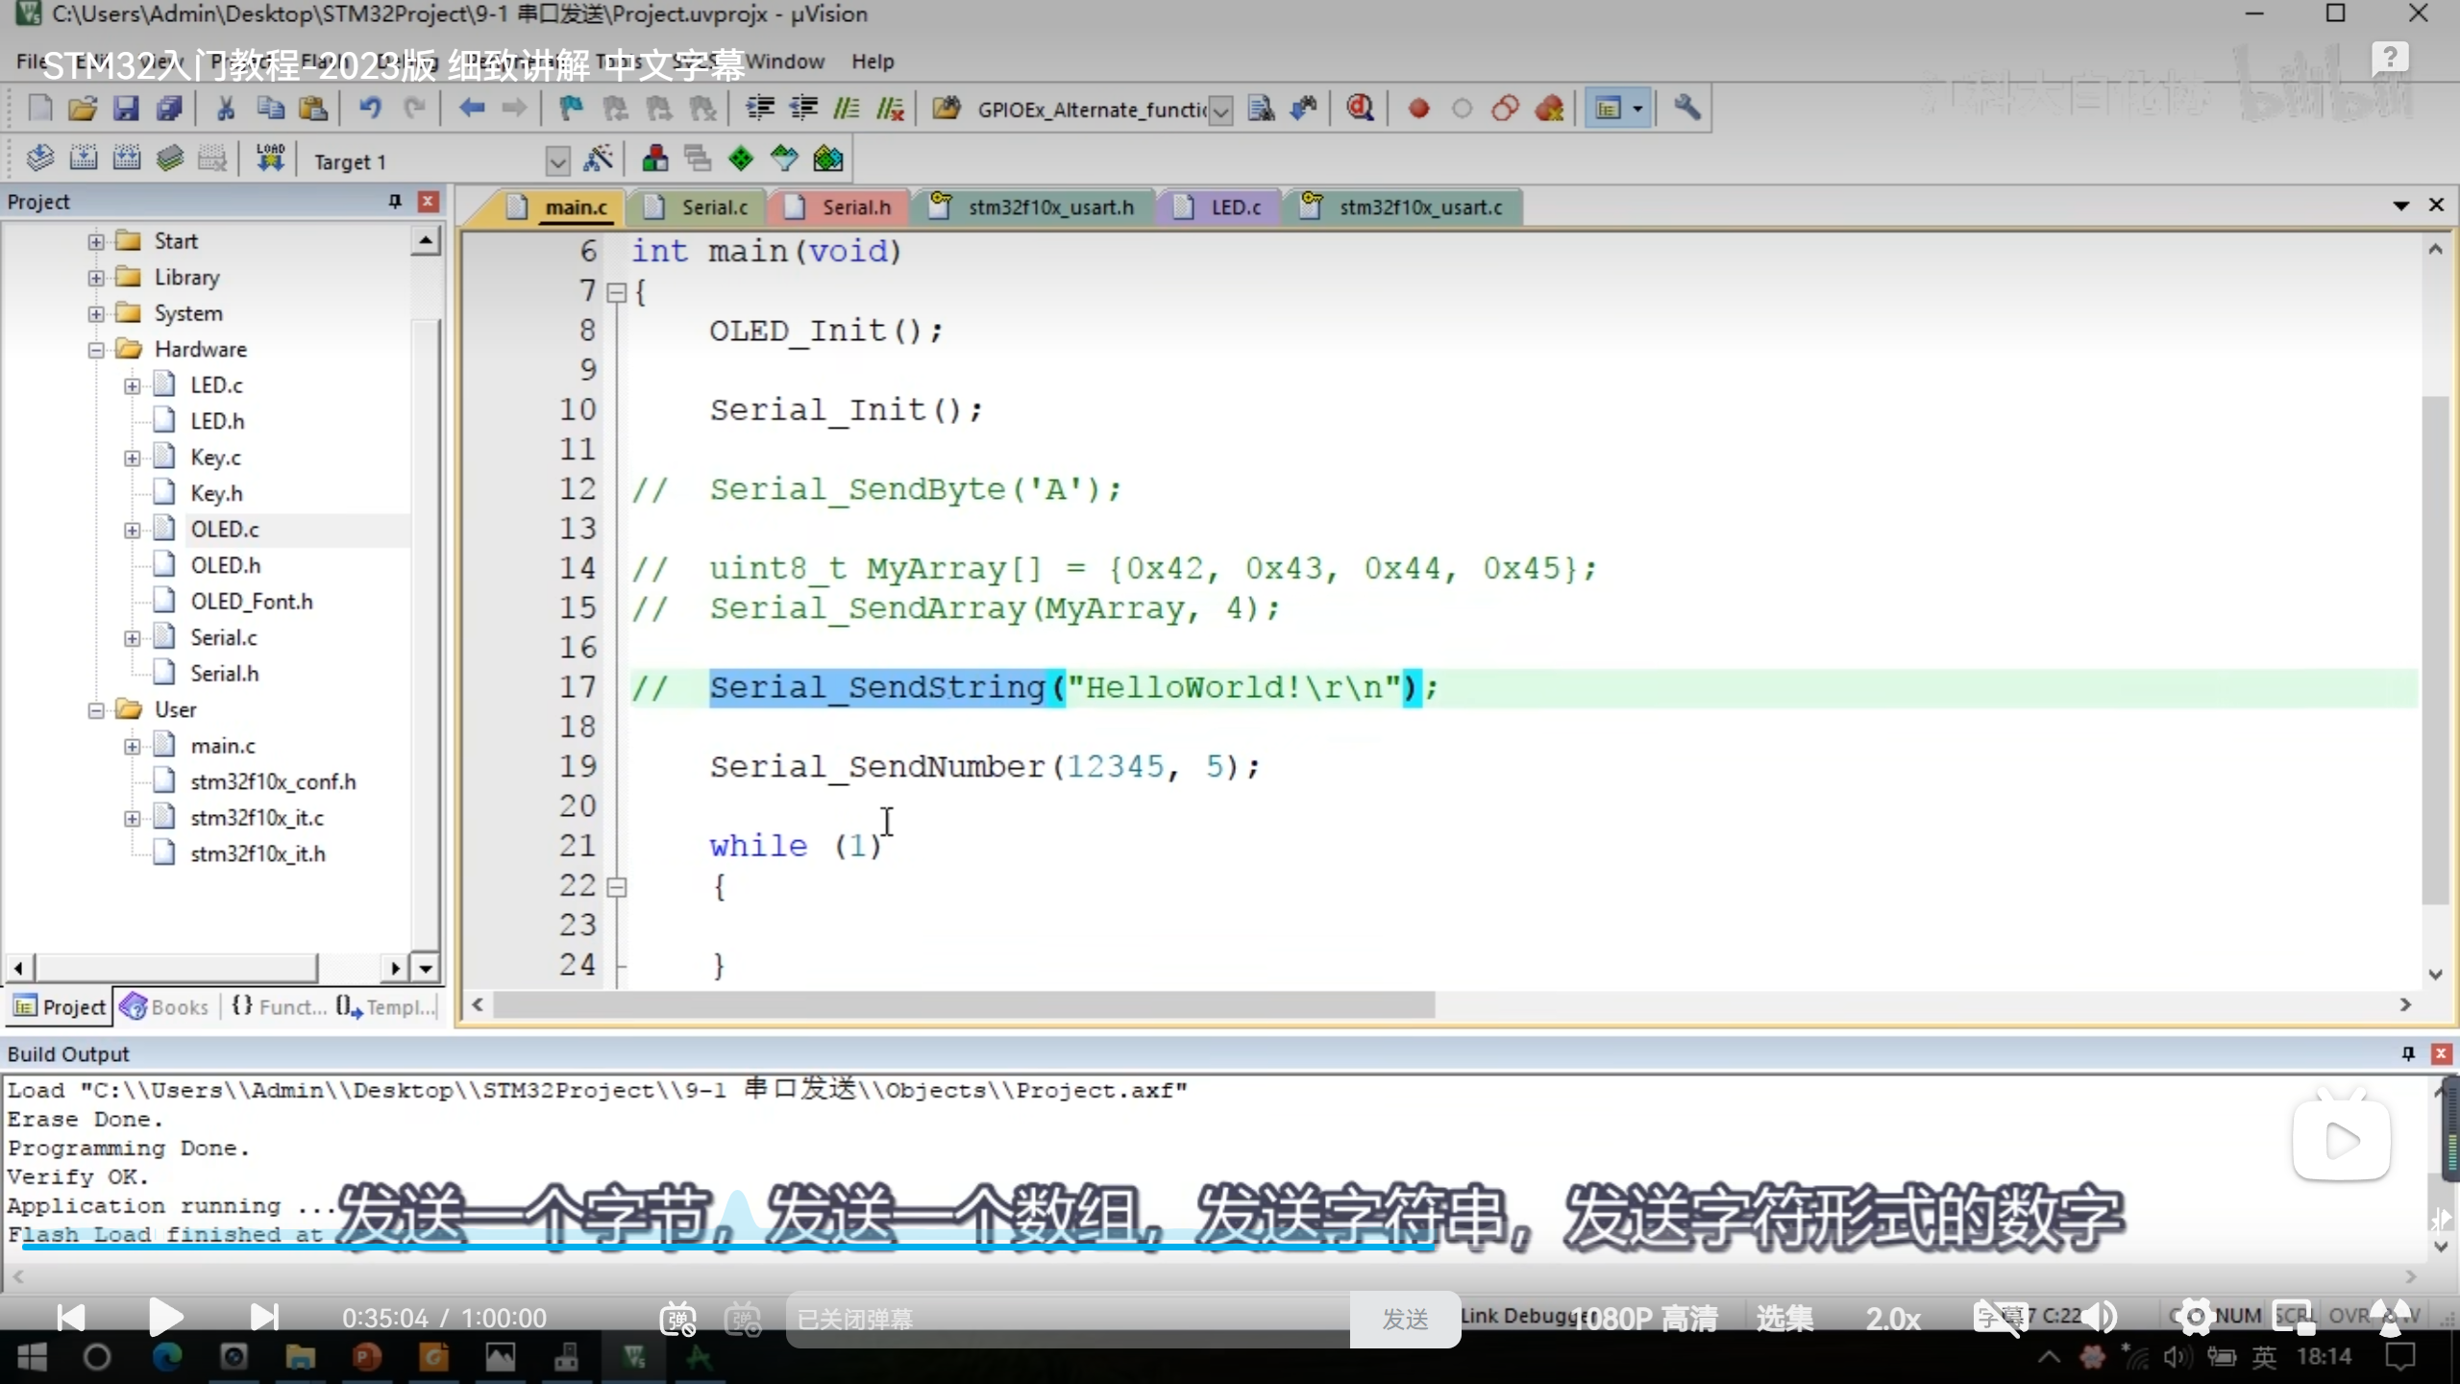Screen dimensions: 2460x1384
Task: Open the Target 1 dropdown
Action: (x=557, y=161)
